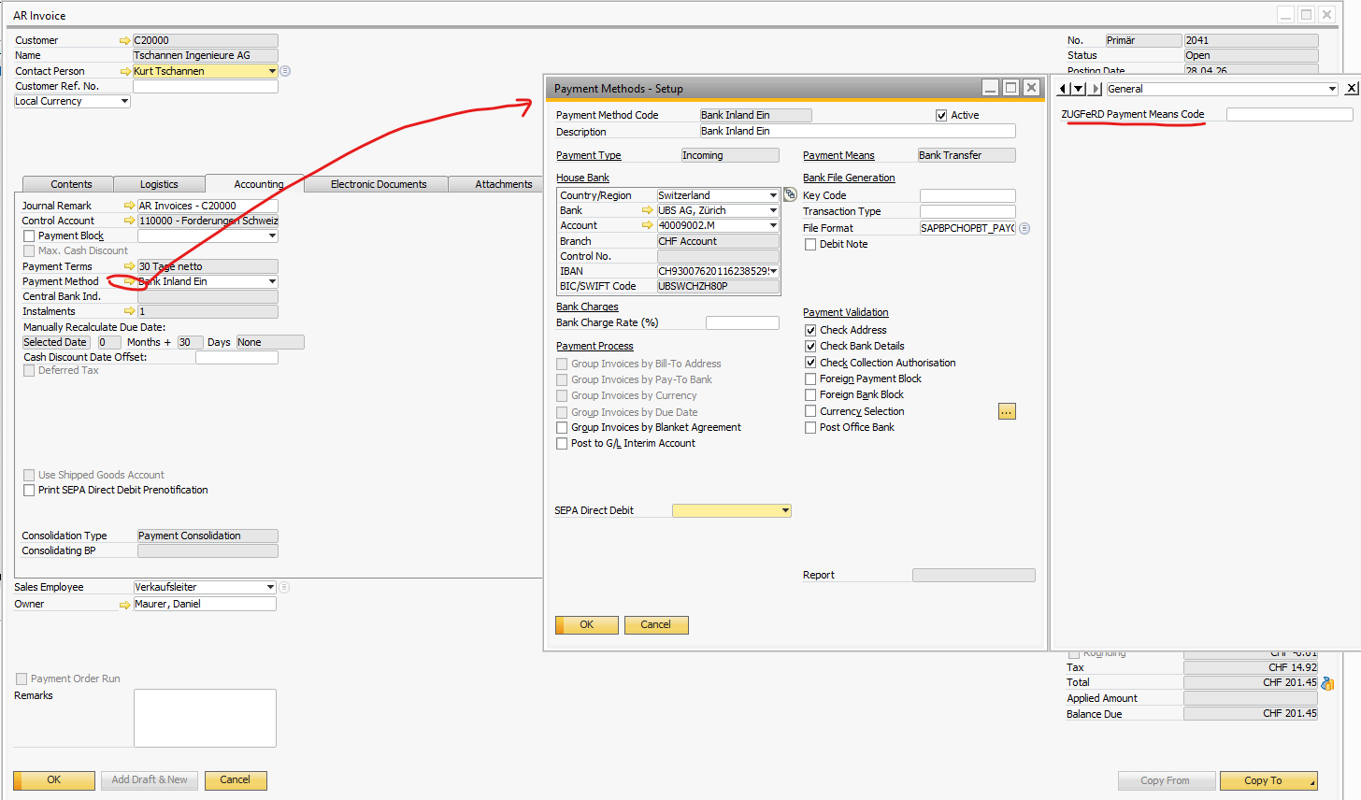Viewport: 1361px width, 800px height.
Task: Toggle the Payment Block checkbox
Action: click(29, 236)
